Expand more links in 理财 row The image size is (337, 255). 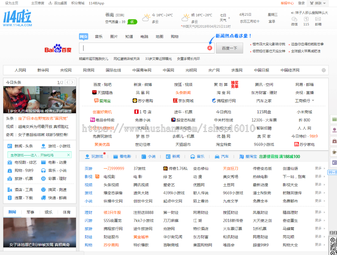[x=320, y=212]
